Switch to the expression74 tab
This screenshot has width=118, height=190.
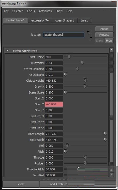point(40,20)
